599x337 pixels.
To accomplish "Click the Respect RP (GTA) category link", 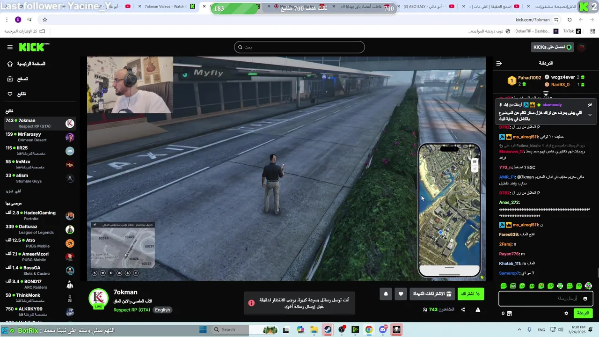I will [x=131, y=310].
